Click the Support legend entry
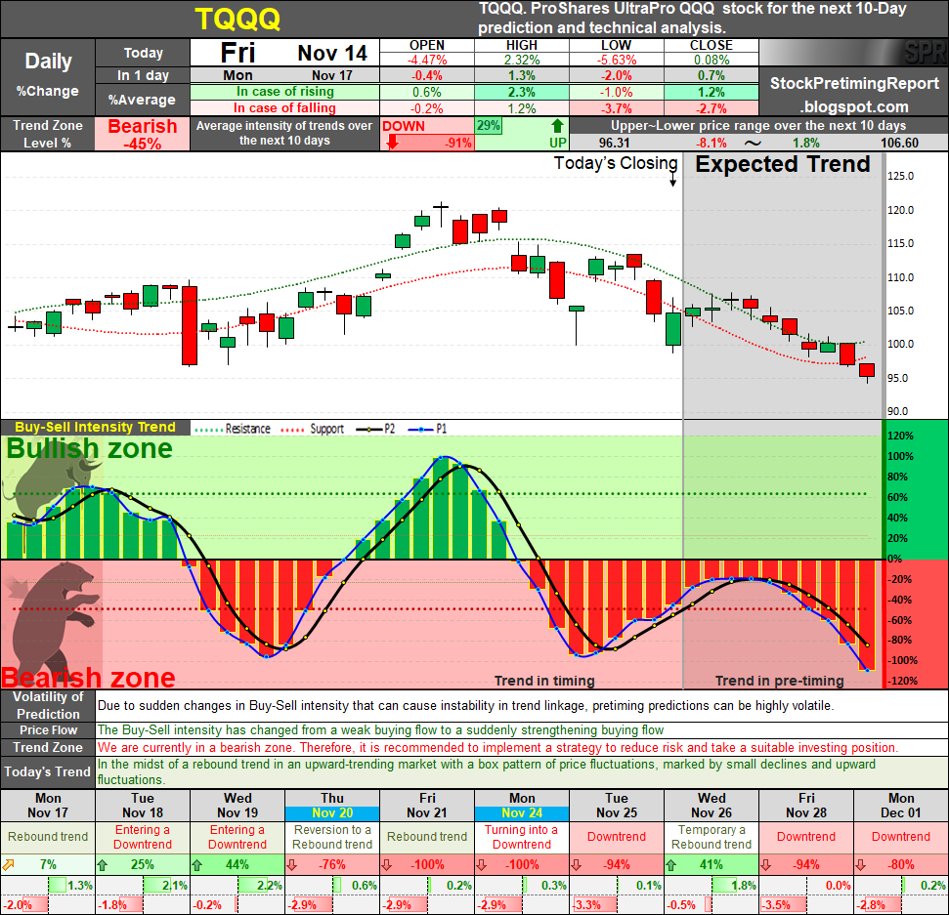 tap(313, 429)
